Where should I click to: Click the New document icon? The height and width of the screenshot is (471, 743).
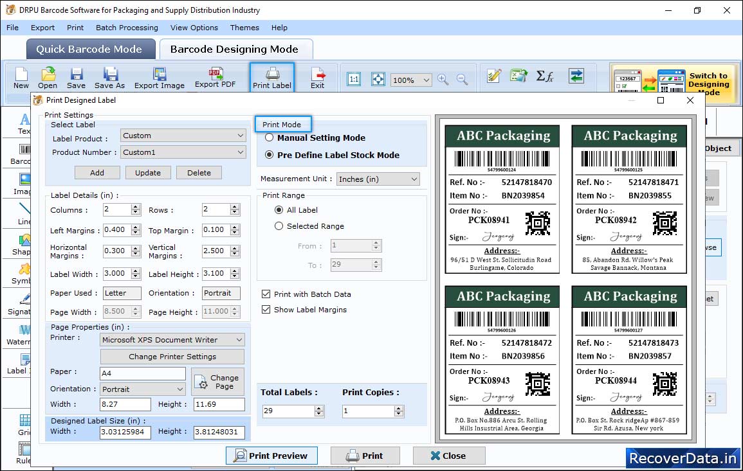coord(21,78)
